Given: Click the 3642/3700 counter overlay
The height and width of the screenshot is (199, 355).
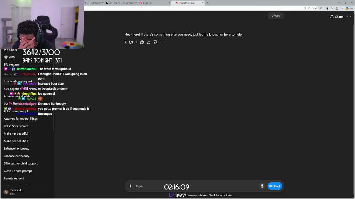Looking at the screenshot, I should [x=41, y=53].
